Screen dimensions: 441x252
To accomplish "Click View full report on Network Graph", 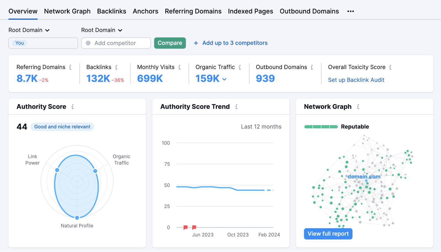I will 328,234.
